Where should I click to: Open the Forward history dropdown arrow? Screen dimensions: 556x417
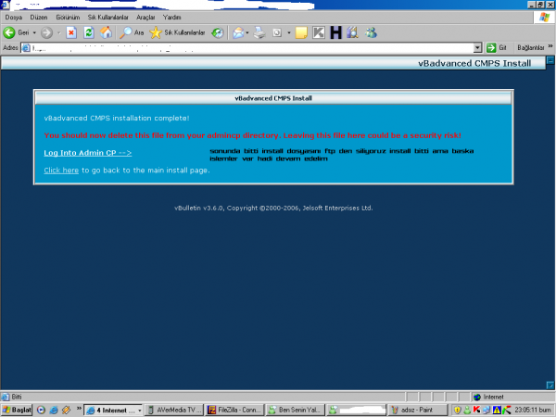[x=59, y=32]
